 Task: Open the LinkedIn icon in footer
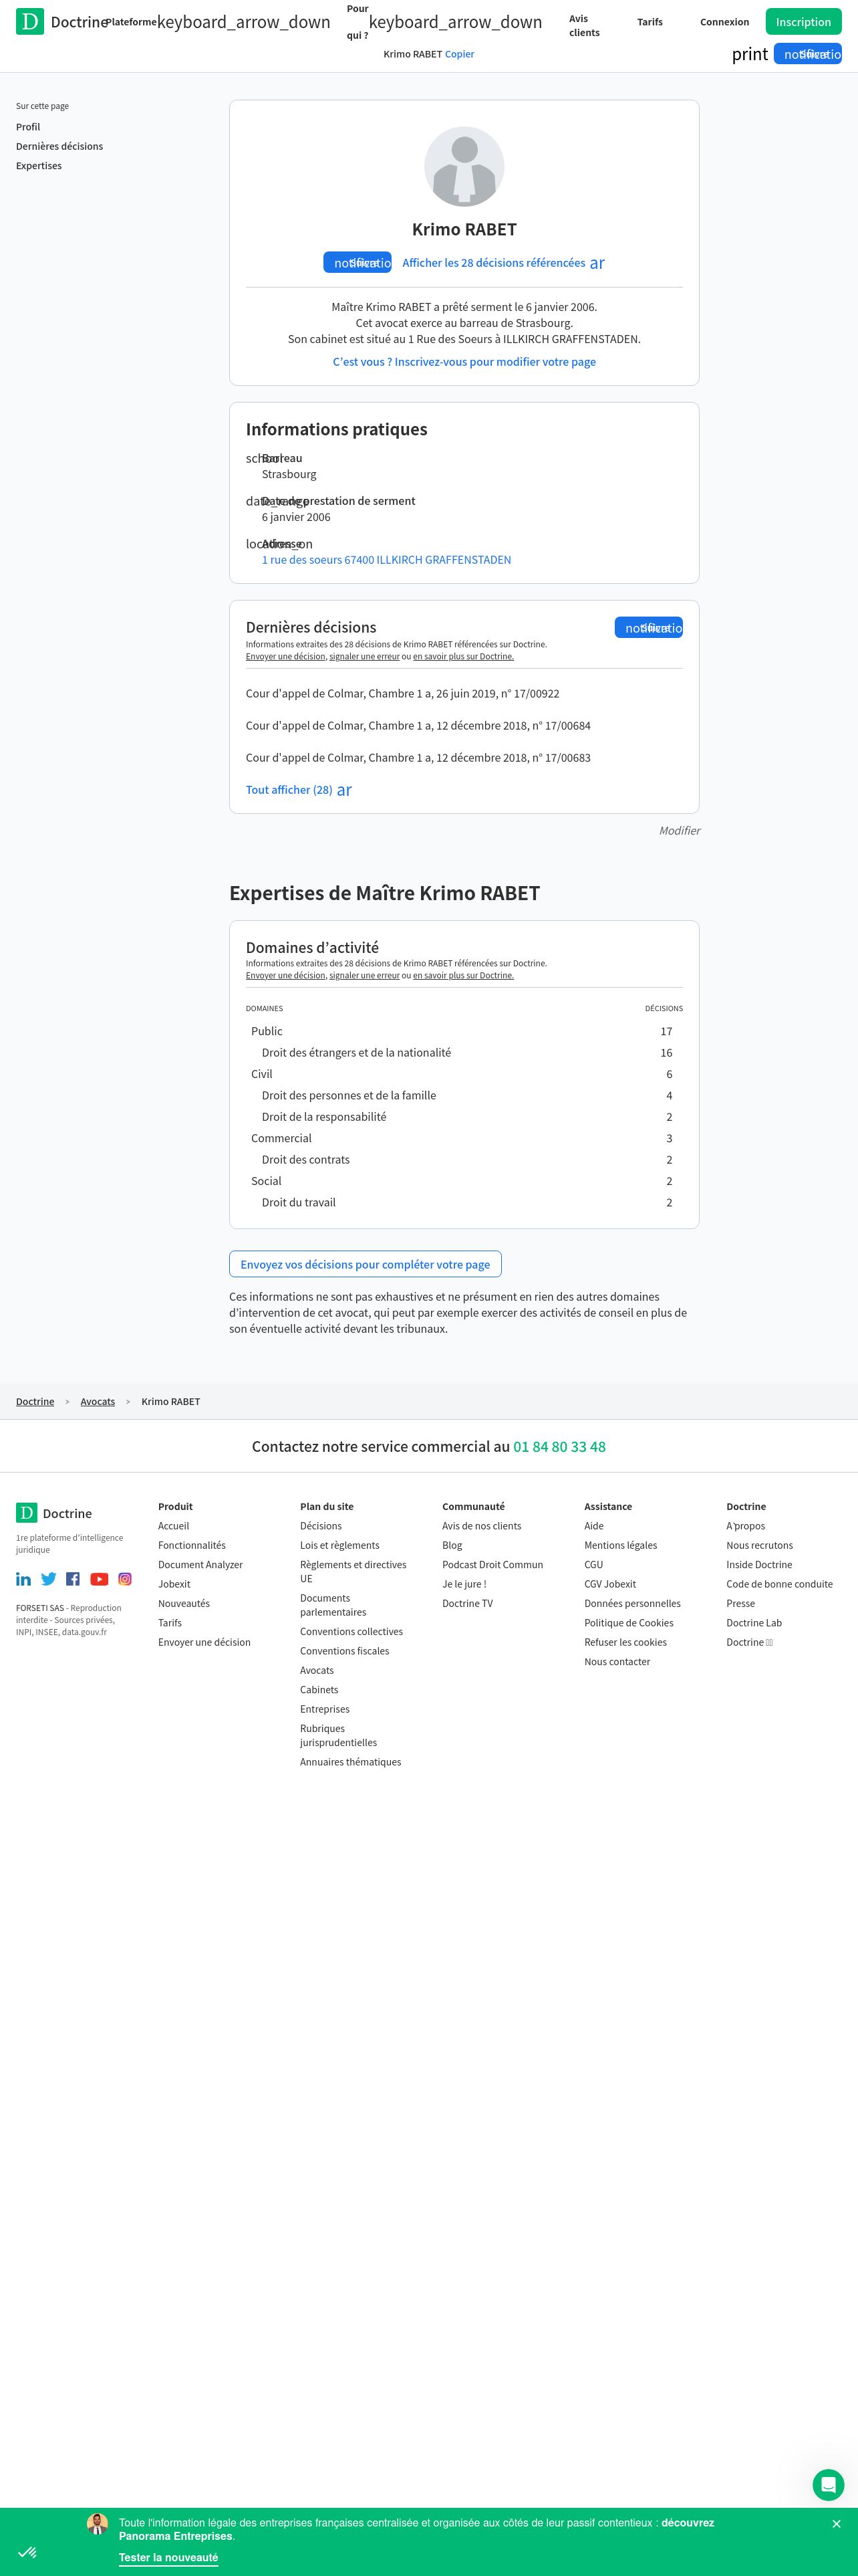23,1579
